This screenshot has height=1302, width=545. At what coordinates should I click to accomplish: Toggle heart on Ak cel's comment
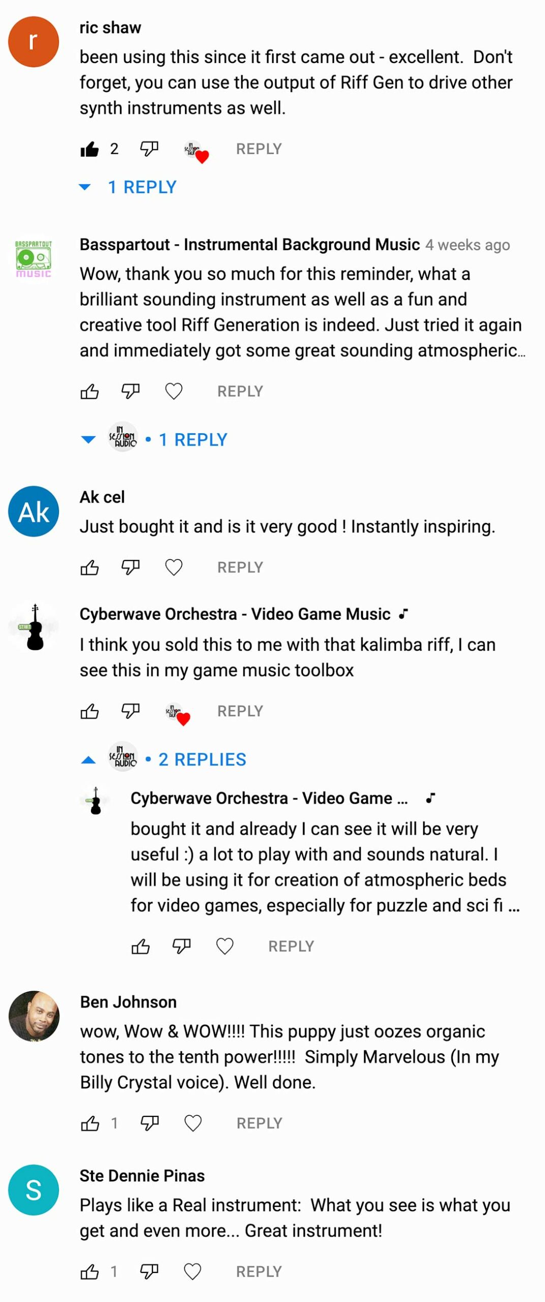coord(174,567)
